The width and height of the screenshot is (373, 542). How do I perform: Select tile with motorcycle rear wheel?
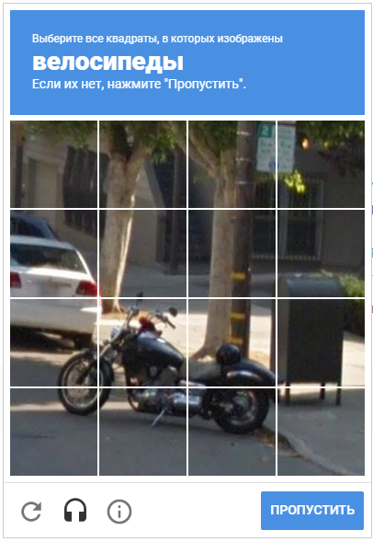[232, 432]
